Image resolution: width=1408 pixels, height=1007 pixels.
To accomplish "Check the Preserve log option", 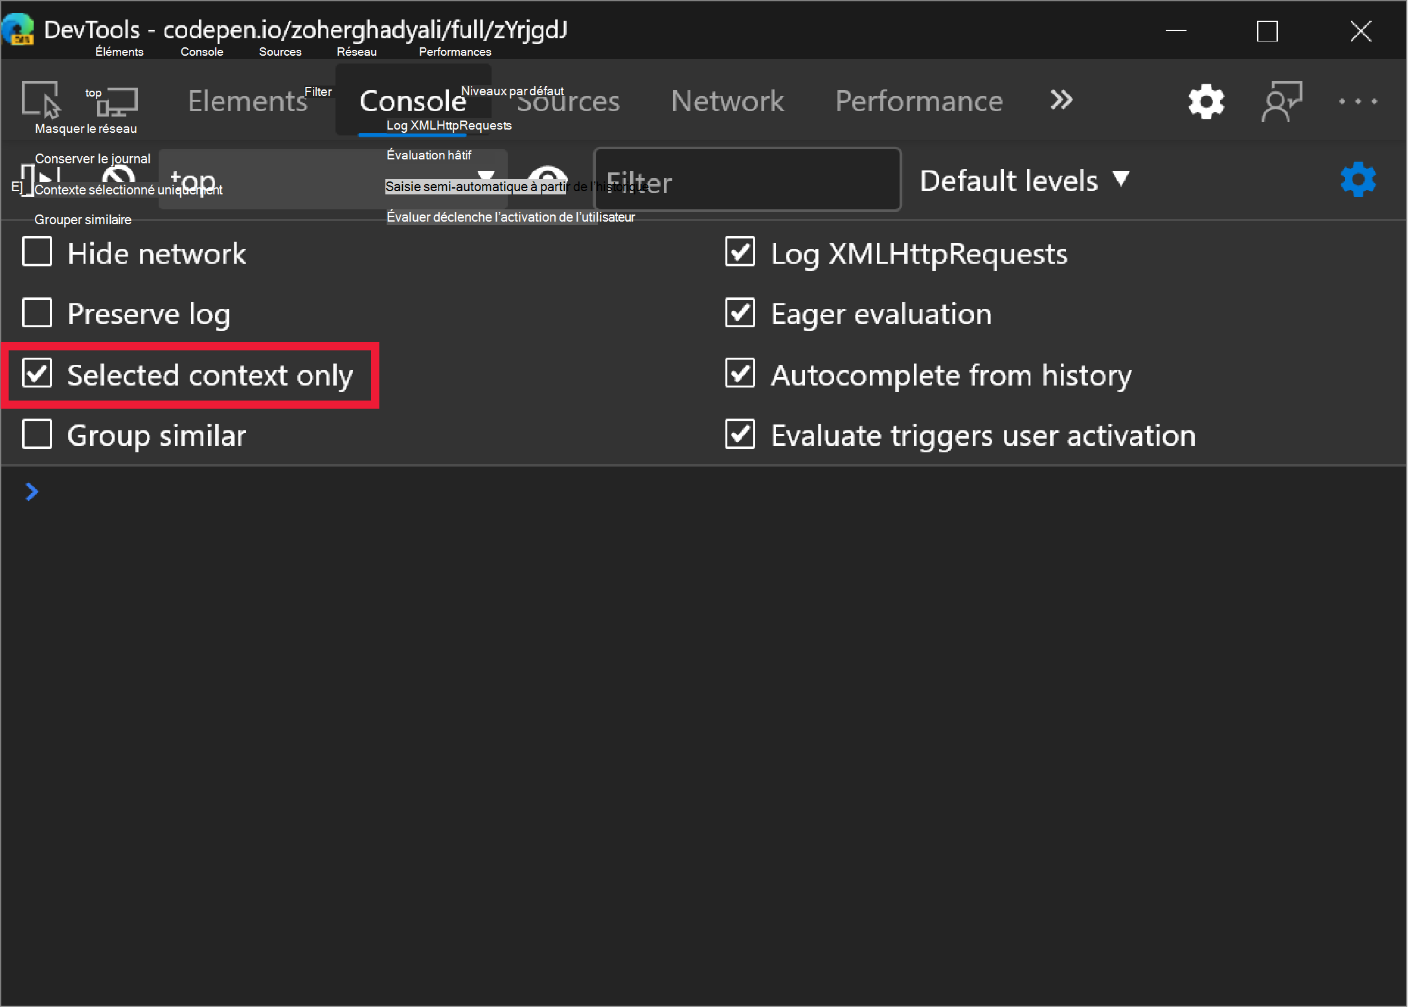I will (x=37, y=313).
